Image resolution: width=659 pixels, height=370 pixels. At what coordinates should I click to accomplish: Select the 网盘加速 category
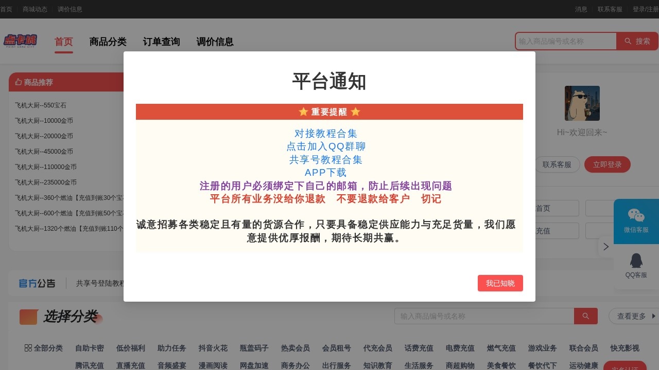tap(254, 365)
